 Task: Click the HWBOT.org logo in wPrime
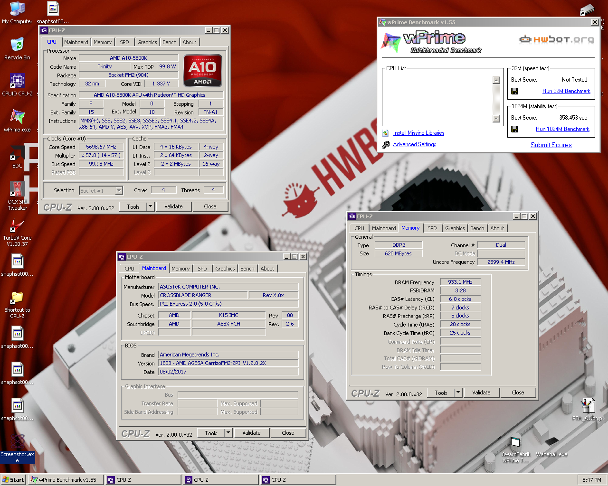point(557,39)
